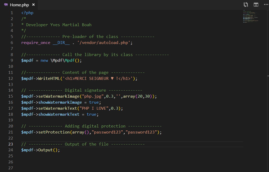Image resolution: width=269 pixels, height=172 pixels.
Task: Click the '/vendor/autoload.php' string
Action: coord(104,43)
